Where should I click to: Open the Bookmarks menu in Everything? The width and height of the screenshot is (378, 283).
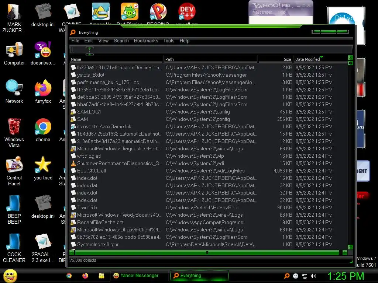tap(146, 41)
